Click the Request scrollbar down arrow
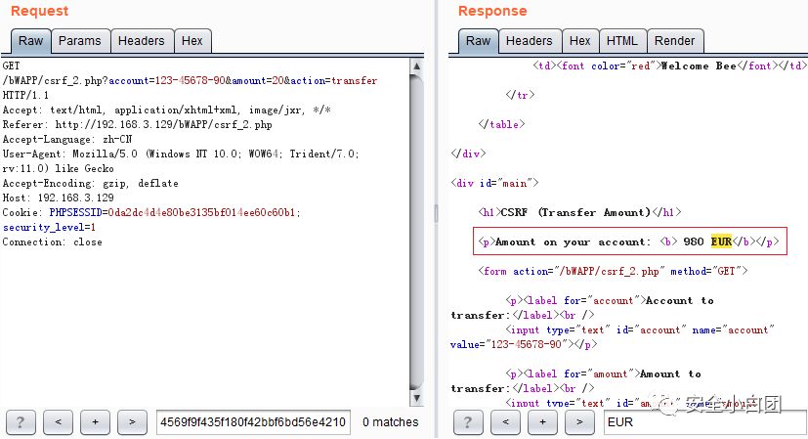Screen dimensions: 808x439 (417, 398)
